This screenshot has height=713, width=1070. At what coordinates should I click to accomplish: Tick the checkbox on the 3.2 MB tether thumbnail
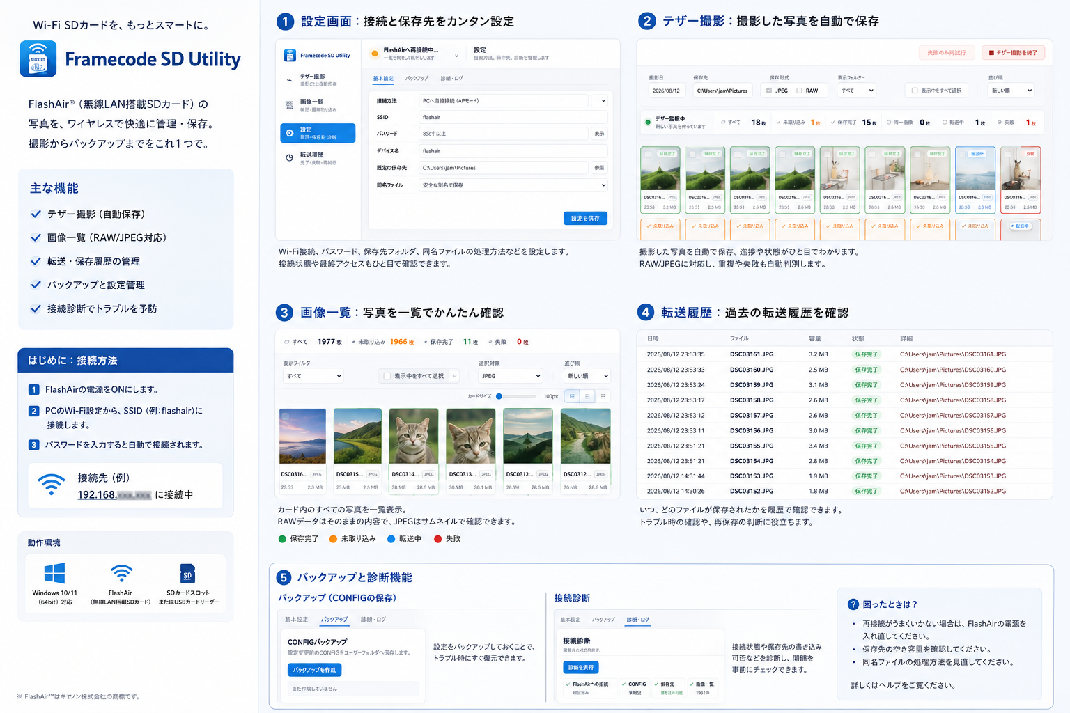pyautogui.click(x=649, y=155)
